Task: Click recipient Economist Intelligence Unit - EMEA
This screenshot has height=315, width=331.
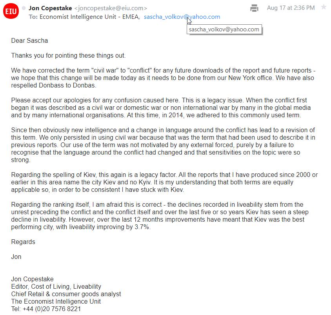Action: tap(89, 17)
